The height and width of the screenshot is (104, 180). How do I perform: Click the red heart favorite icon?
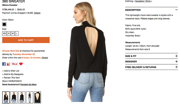pyautogui.click(x=21, y=64)
